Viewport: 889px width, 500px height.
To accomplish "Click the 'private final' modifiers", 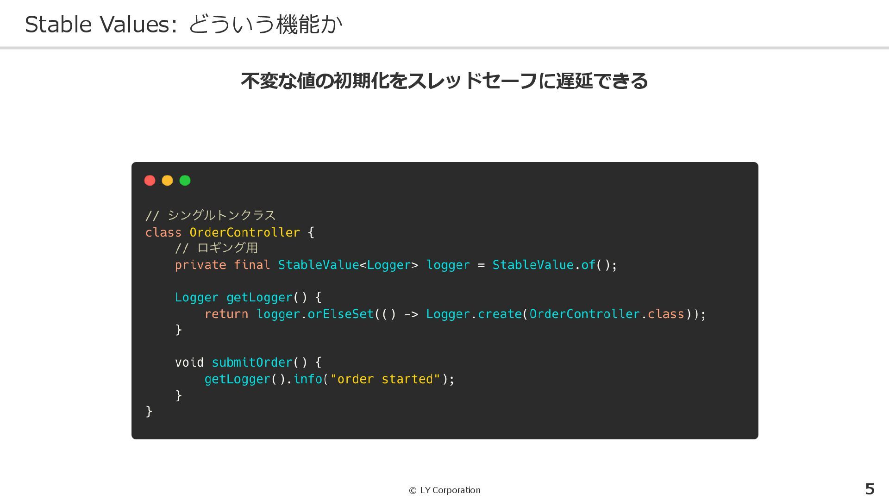I will click(x=222, y=265).
